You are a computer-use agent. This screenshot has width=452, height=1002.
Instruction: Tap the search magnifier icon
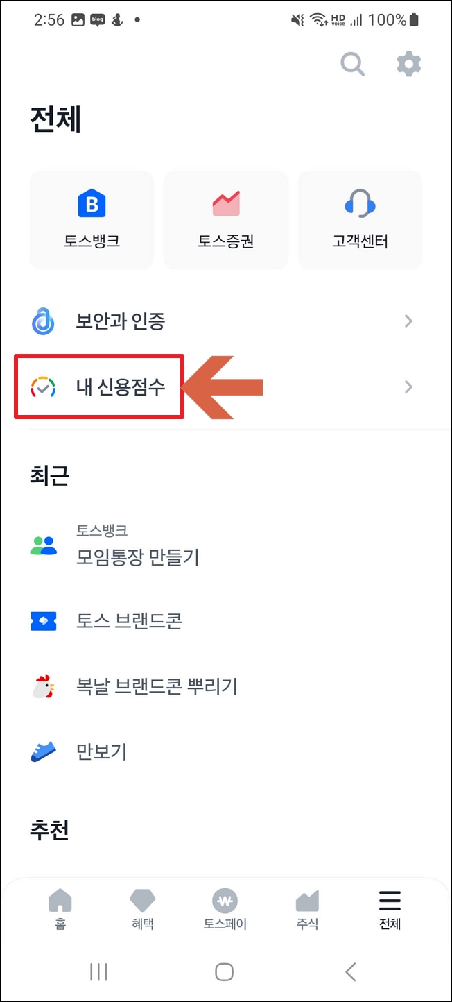[x=353, y=64]
